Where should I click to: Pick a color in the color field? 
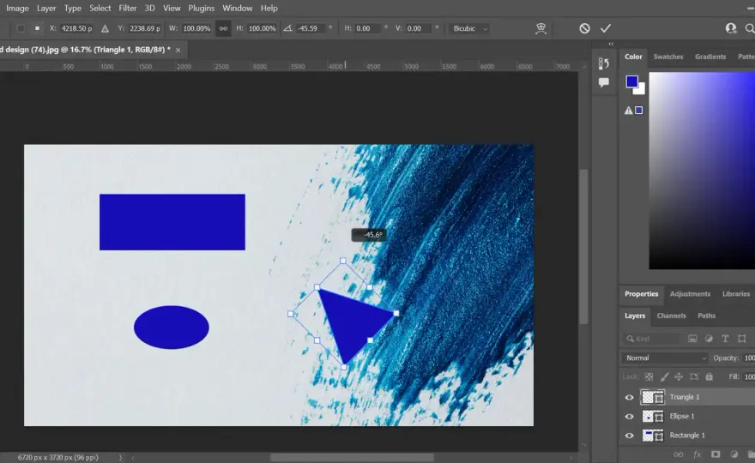tap(702, 171)
